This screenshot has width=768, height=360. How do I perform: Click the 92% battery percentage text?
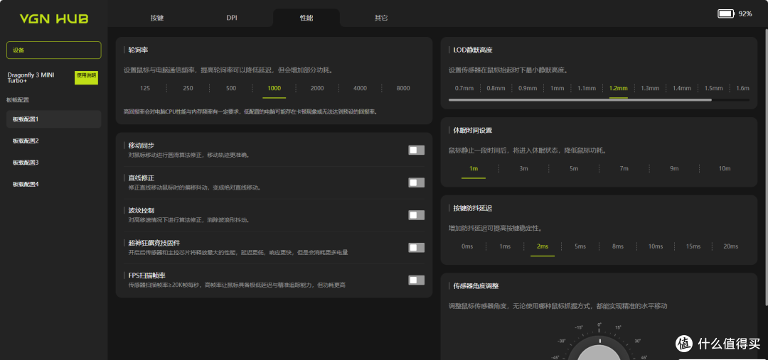click(x=745, y=13)
